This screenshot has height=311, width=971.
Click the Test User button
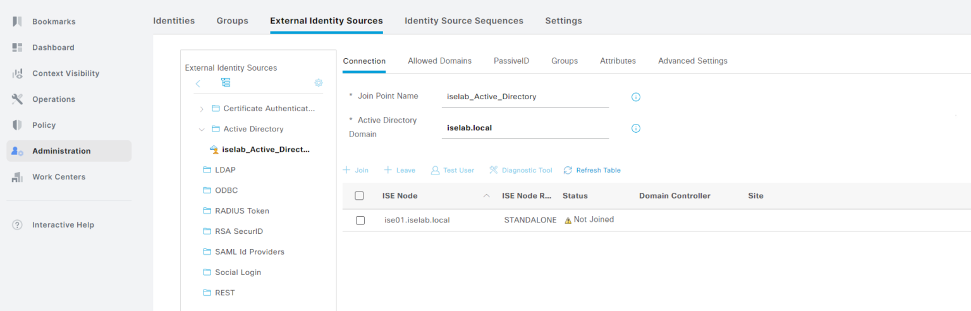pos(453,171)
